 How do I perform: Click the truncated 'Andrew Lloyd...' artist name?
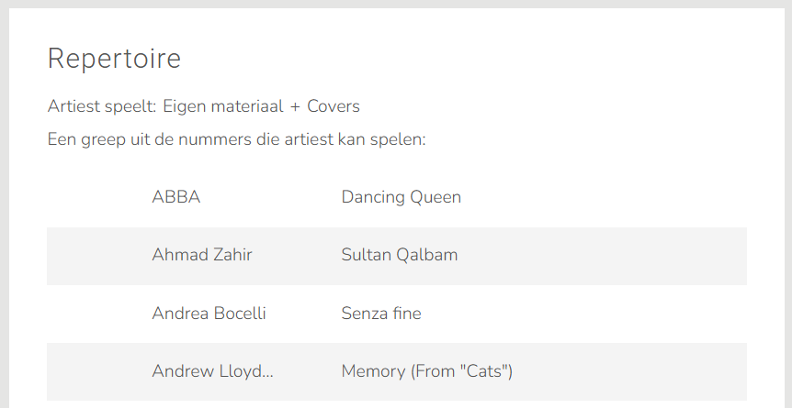[x=212, y=371]
